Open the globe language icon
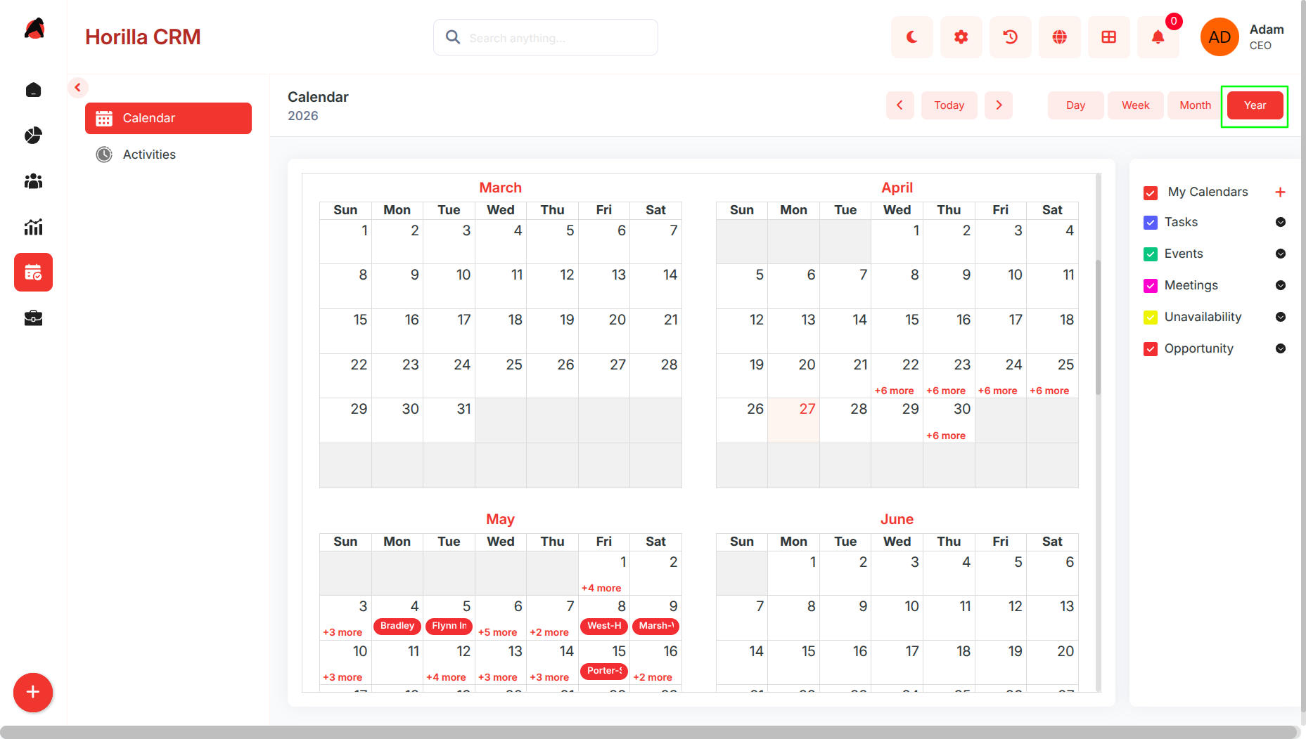The height and width of the screenshot is (739, 1306). pyautogui.click(x=1059, y=37)
